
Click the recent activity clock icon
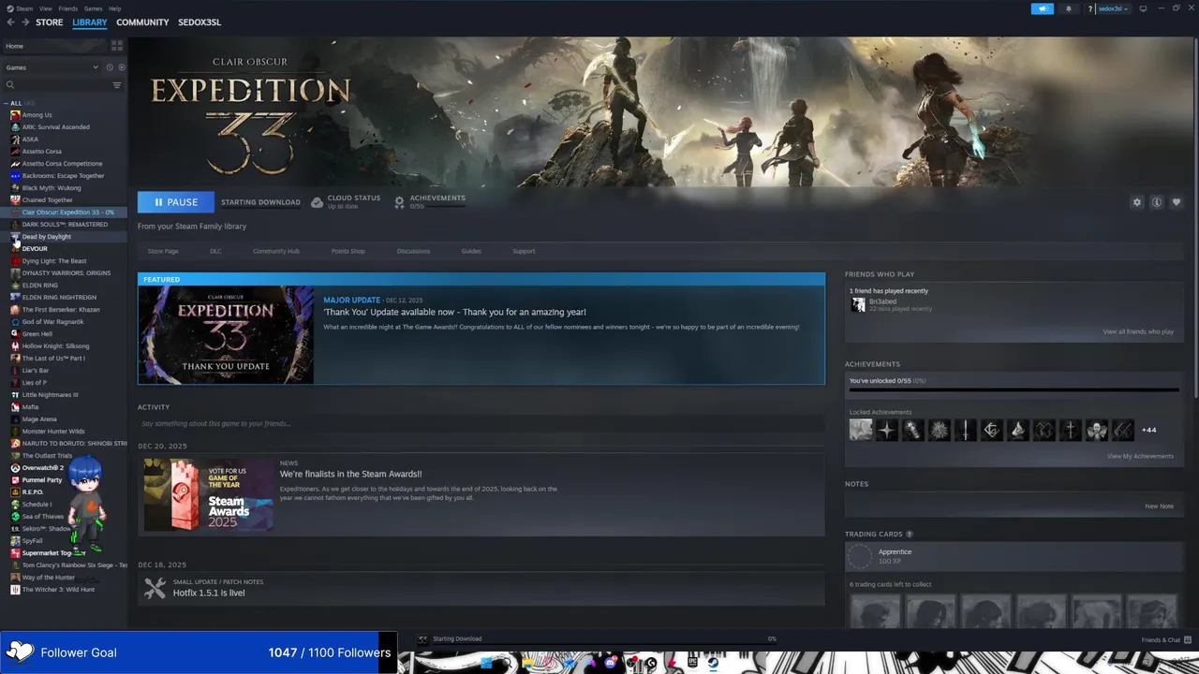point(110,67)
